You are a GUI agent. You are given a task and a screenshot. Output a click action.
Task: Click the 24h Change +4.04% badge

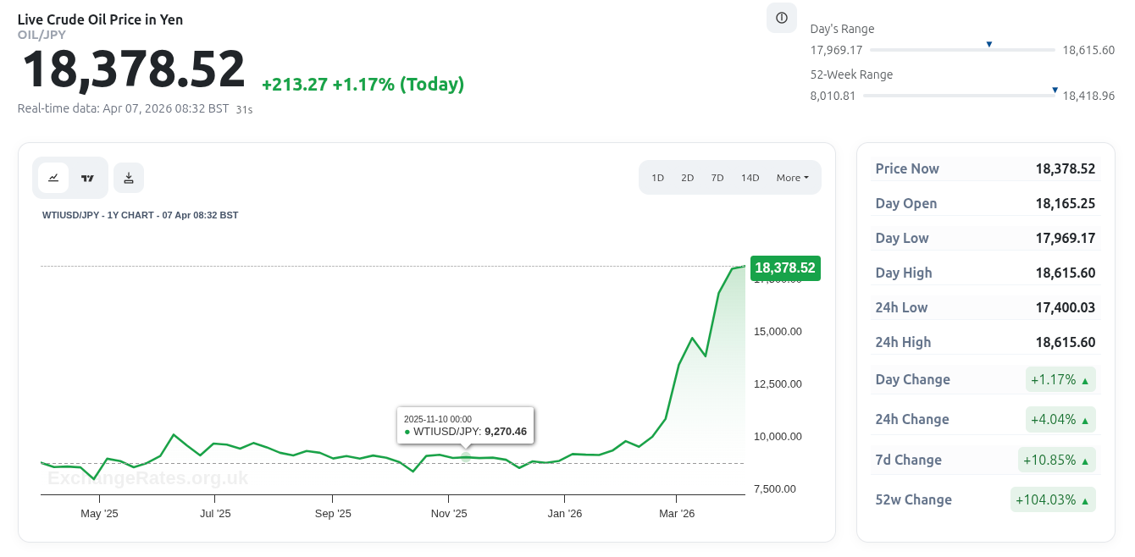coord(1061,419)
